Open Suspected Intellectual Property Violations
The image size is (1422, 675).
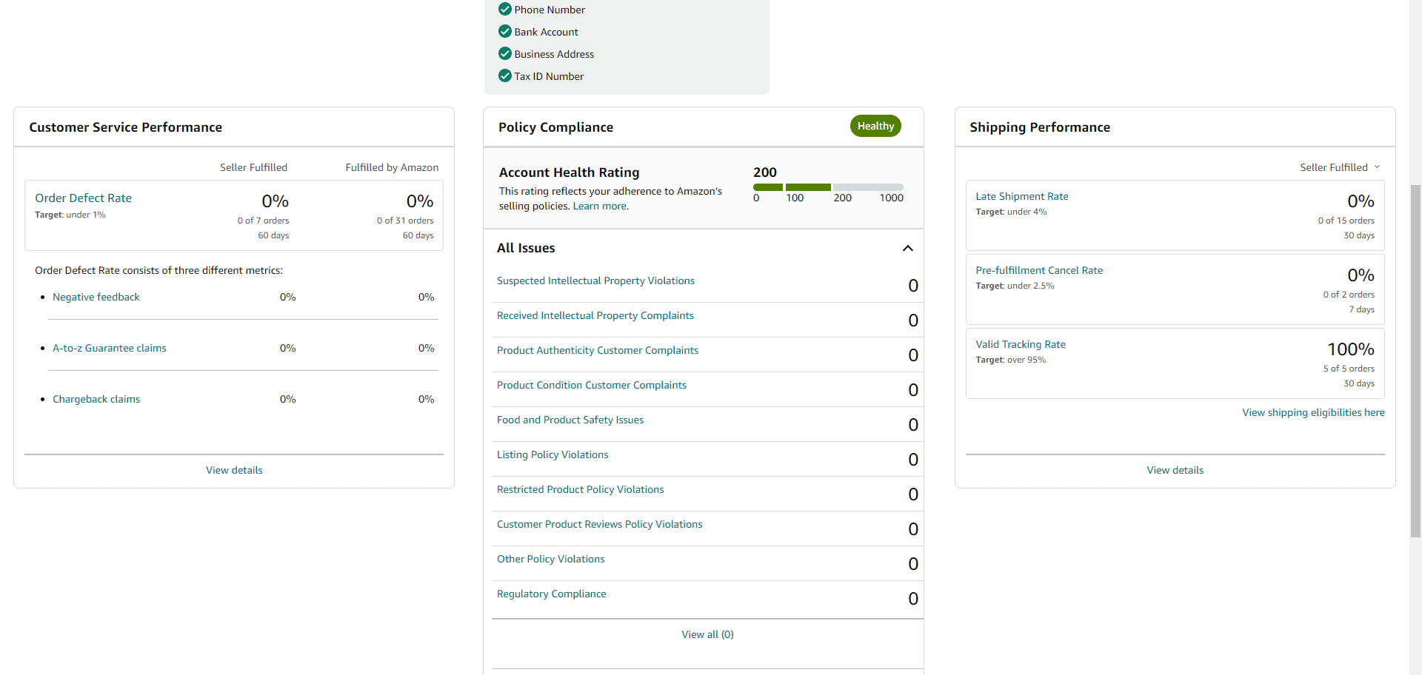pyautogui.click(x=595, y=281)
